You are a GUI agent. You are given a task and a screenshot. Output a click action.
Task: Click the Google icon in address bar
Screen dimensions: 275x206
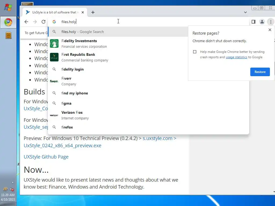click(54, 22)
